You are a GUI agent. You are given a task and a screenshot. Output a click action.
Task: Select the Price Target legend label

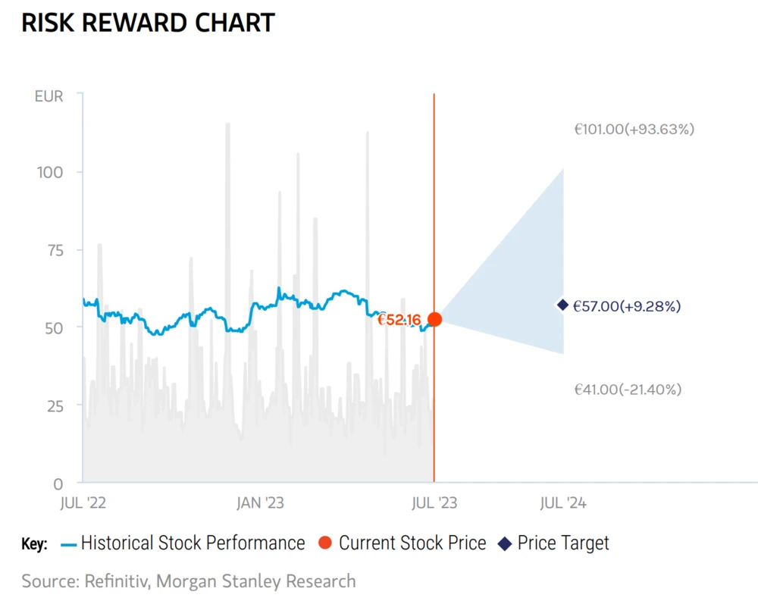point(563,543)
